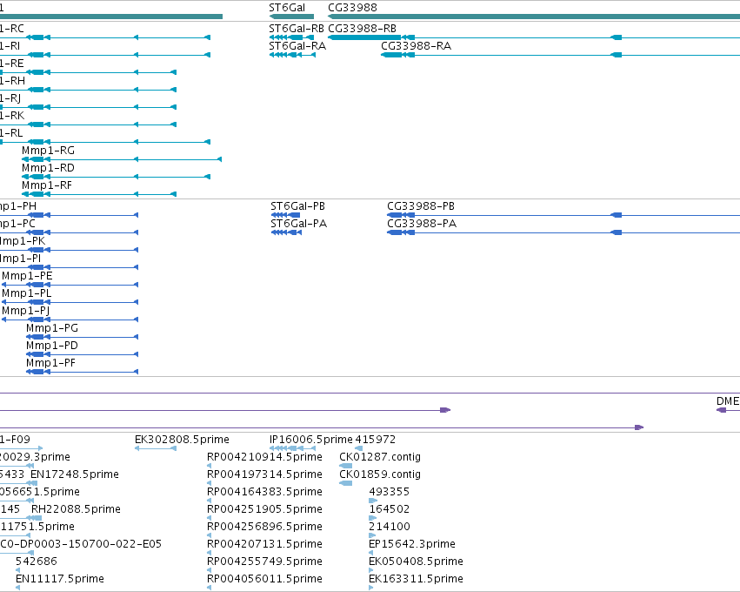This screenshot has width=740, height=592.
Task: Select the RP004207131.5prime label
Action: point(264,544)
